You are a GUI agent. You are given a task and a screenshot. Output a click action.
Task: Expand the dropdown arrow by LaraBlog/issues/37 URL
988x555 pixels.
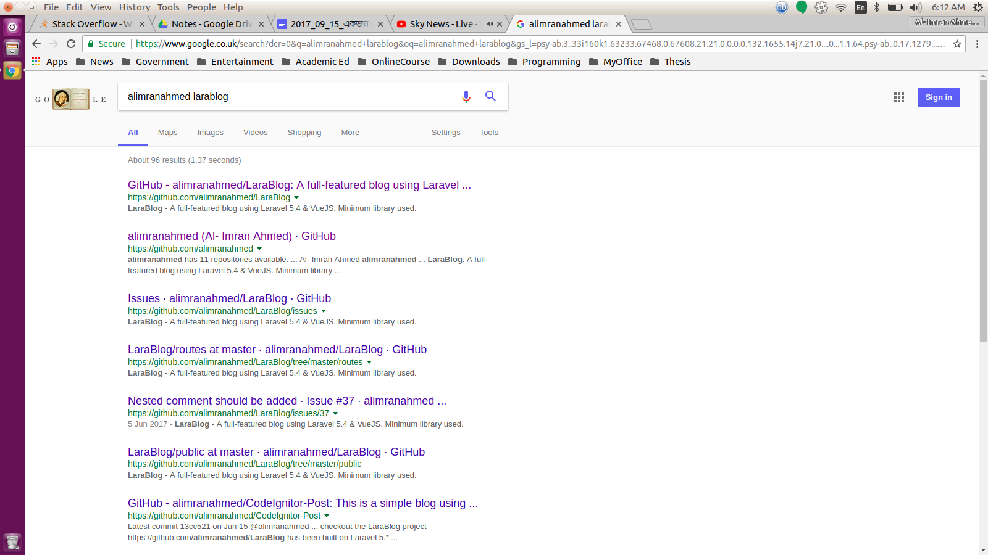tap(335, 414)
